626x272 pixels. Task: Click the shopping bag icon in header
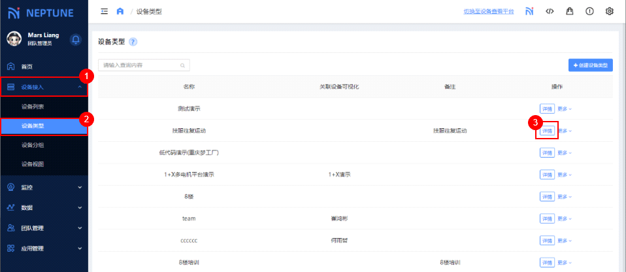(x=569, y=11)
